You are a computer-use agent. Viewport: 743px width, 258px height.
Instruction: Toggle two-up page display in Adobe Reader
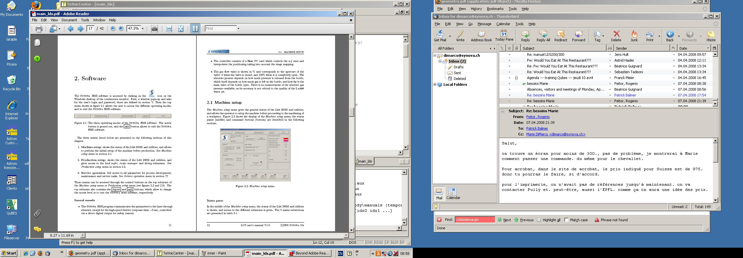click(195, 29)
